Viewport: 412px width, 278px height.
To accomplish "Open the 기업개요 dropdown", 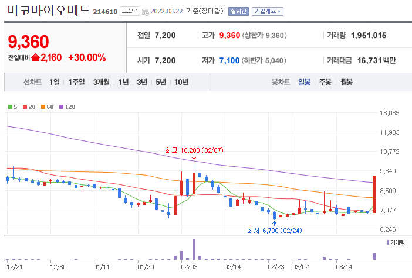I will [268, 11].
